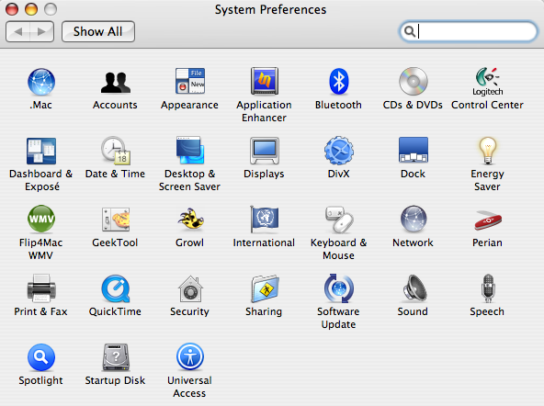The image size is (544, 406).
Task: Go forward with the right arrow button
Action: pyautogui.click(x=42, y=31)
